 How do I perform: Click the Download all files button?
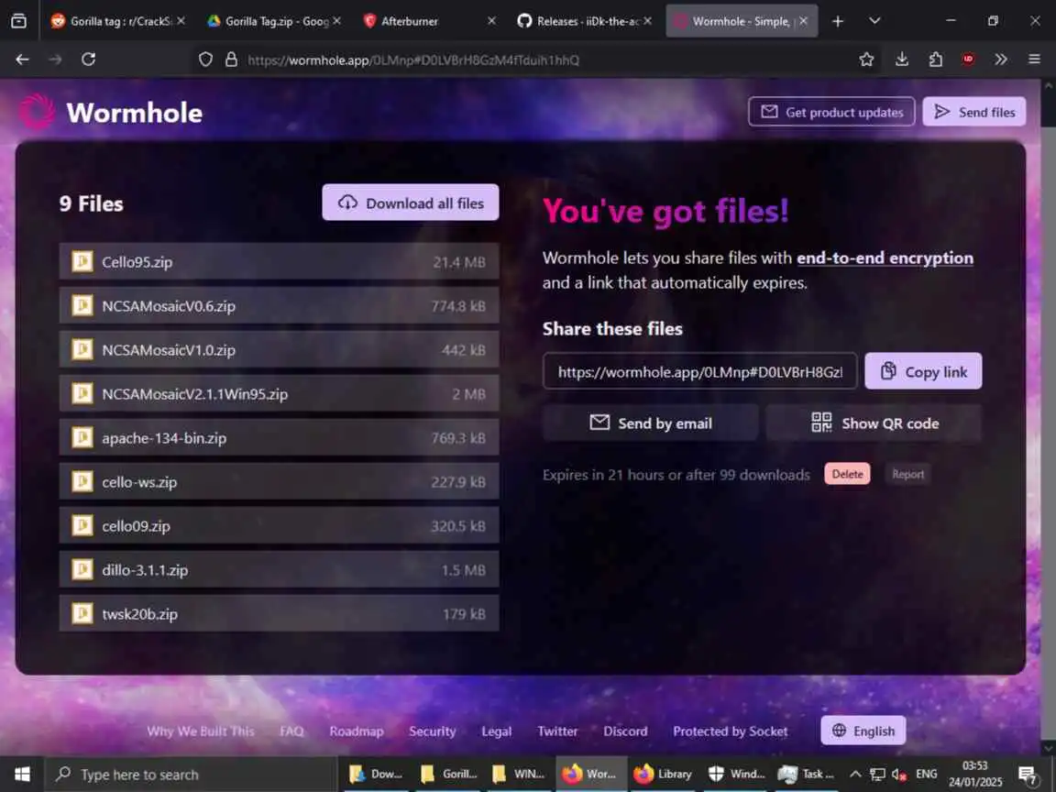point(410,203)
